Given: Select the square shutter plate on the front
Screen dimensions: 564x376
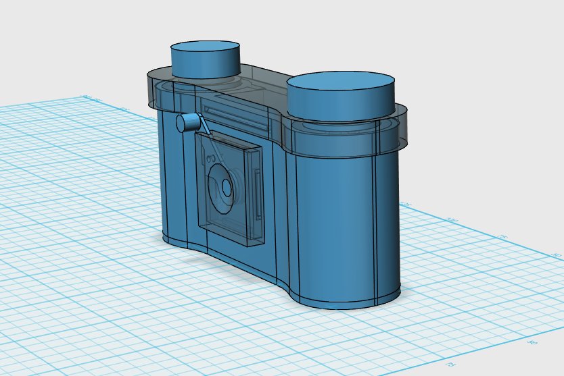Looking at the screenshot, I should [229, 188].
